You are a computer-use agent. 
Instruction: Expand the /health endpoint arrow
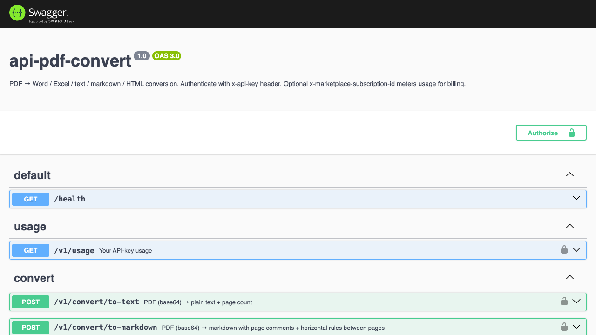[576, 198]
